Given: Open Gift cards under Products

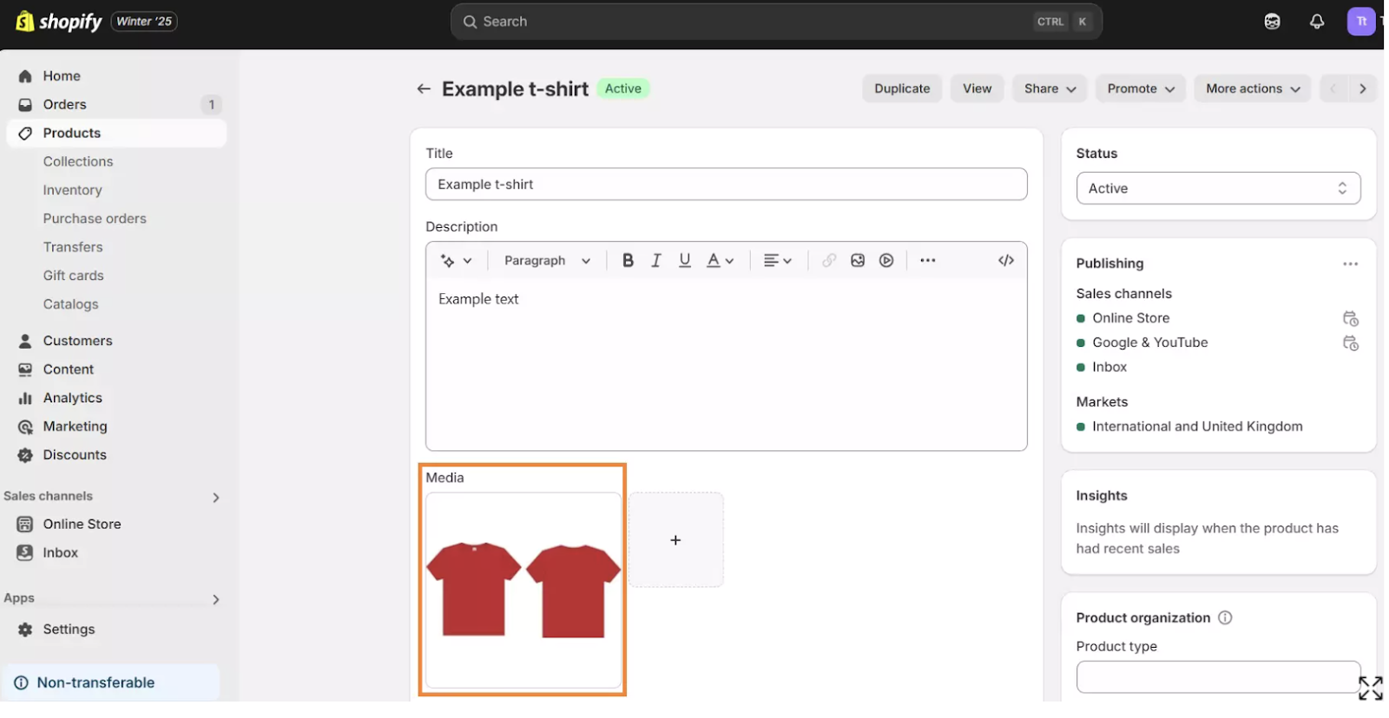Looking at the screenshot, I should pos(74,276).
